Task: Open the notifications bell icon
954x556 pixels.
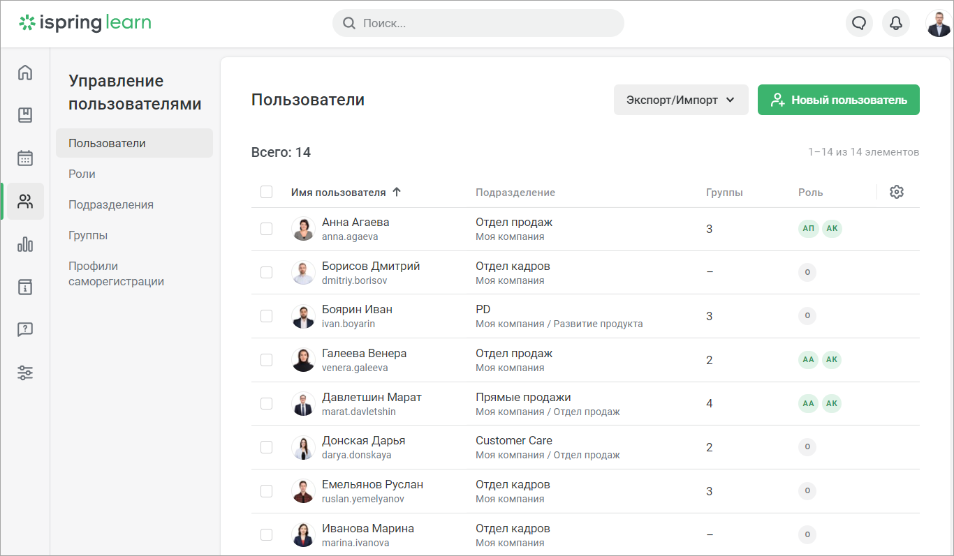Action: click(x=896, y=23)
